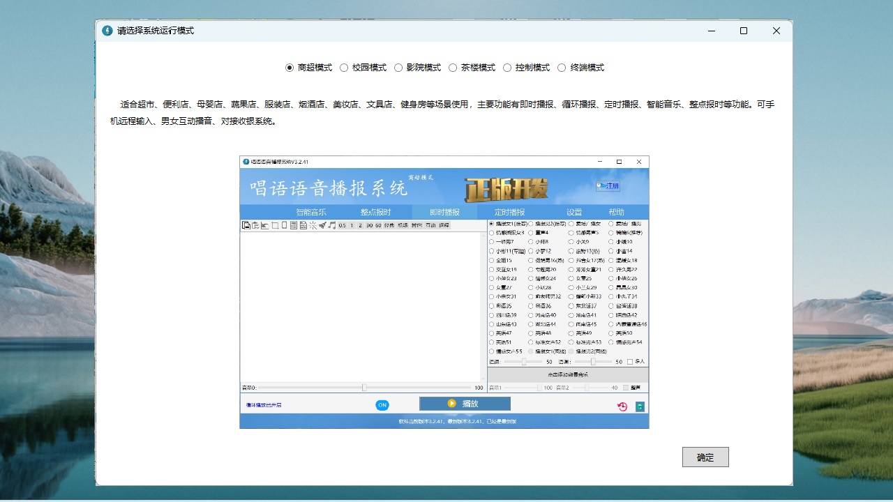Click the music note icon in preview toolbar
The image size is (893, 502).
pyautogui.click(x=332, y=225)
